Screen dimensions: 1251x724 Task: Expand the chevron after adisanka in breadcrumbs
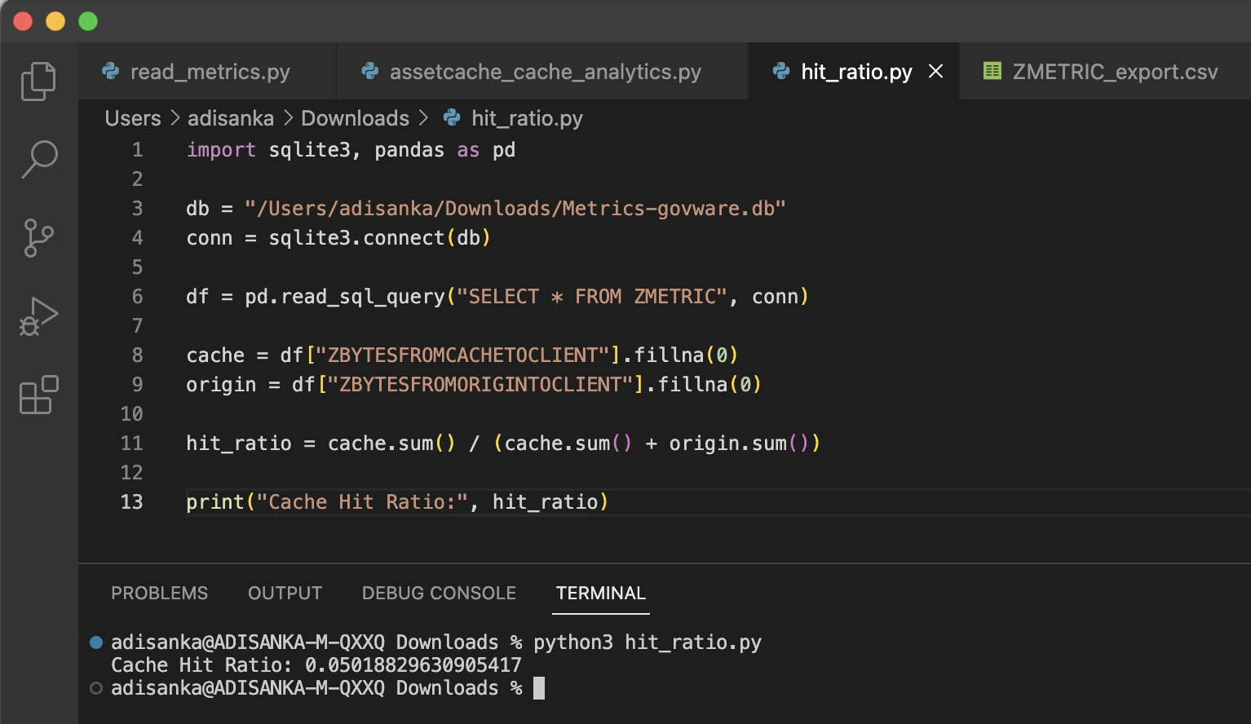[x=286, y=118]
